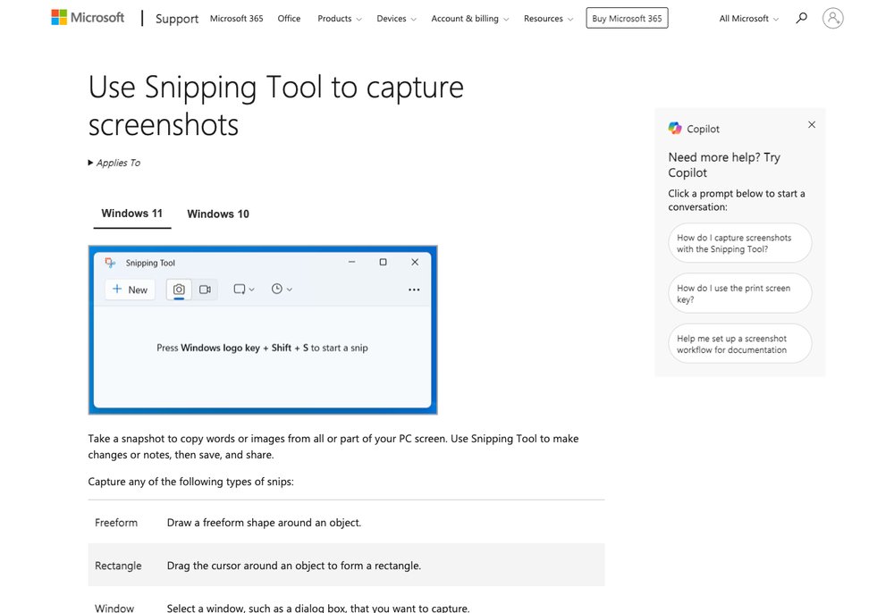
Task: Click the "Rectangle" table cell
Action: pos(118,566)
